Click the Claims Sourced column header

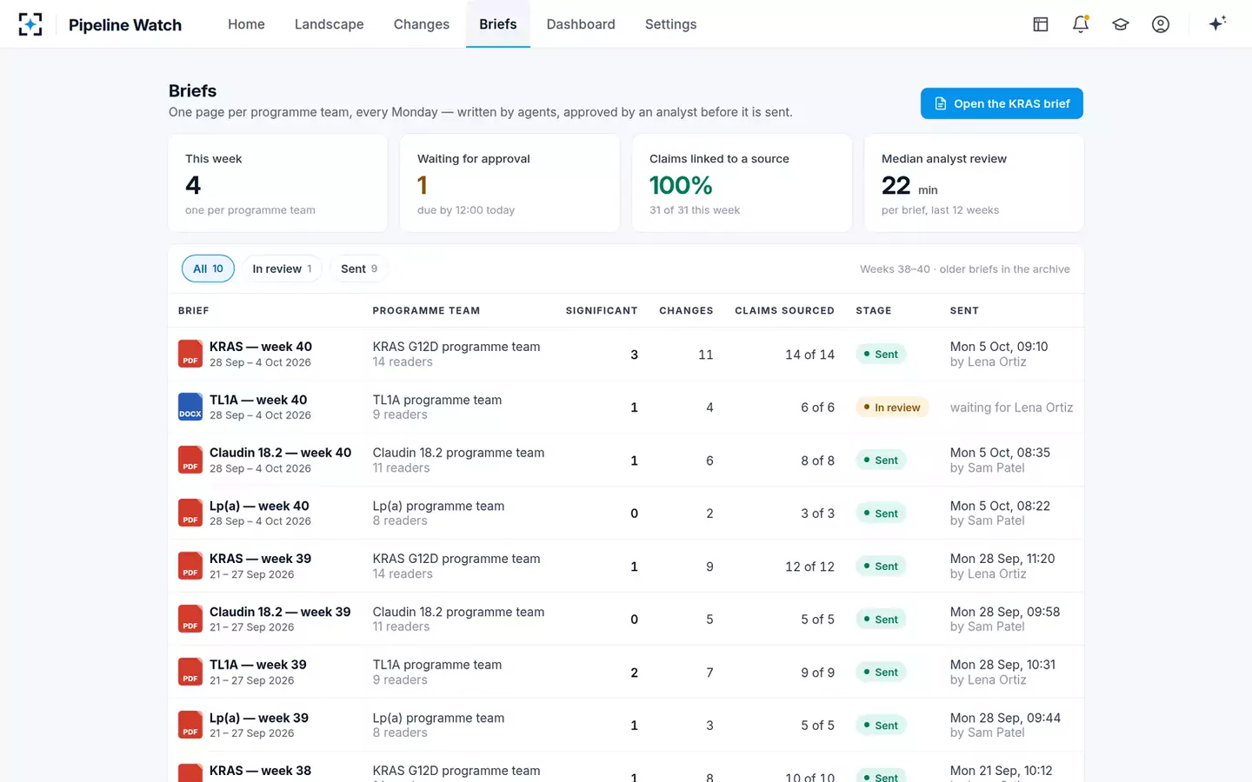[784, 310]
